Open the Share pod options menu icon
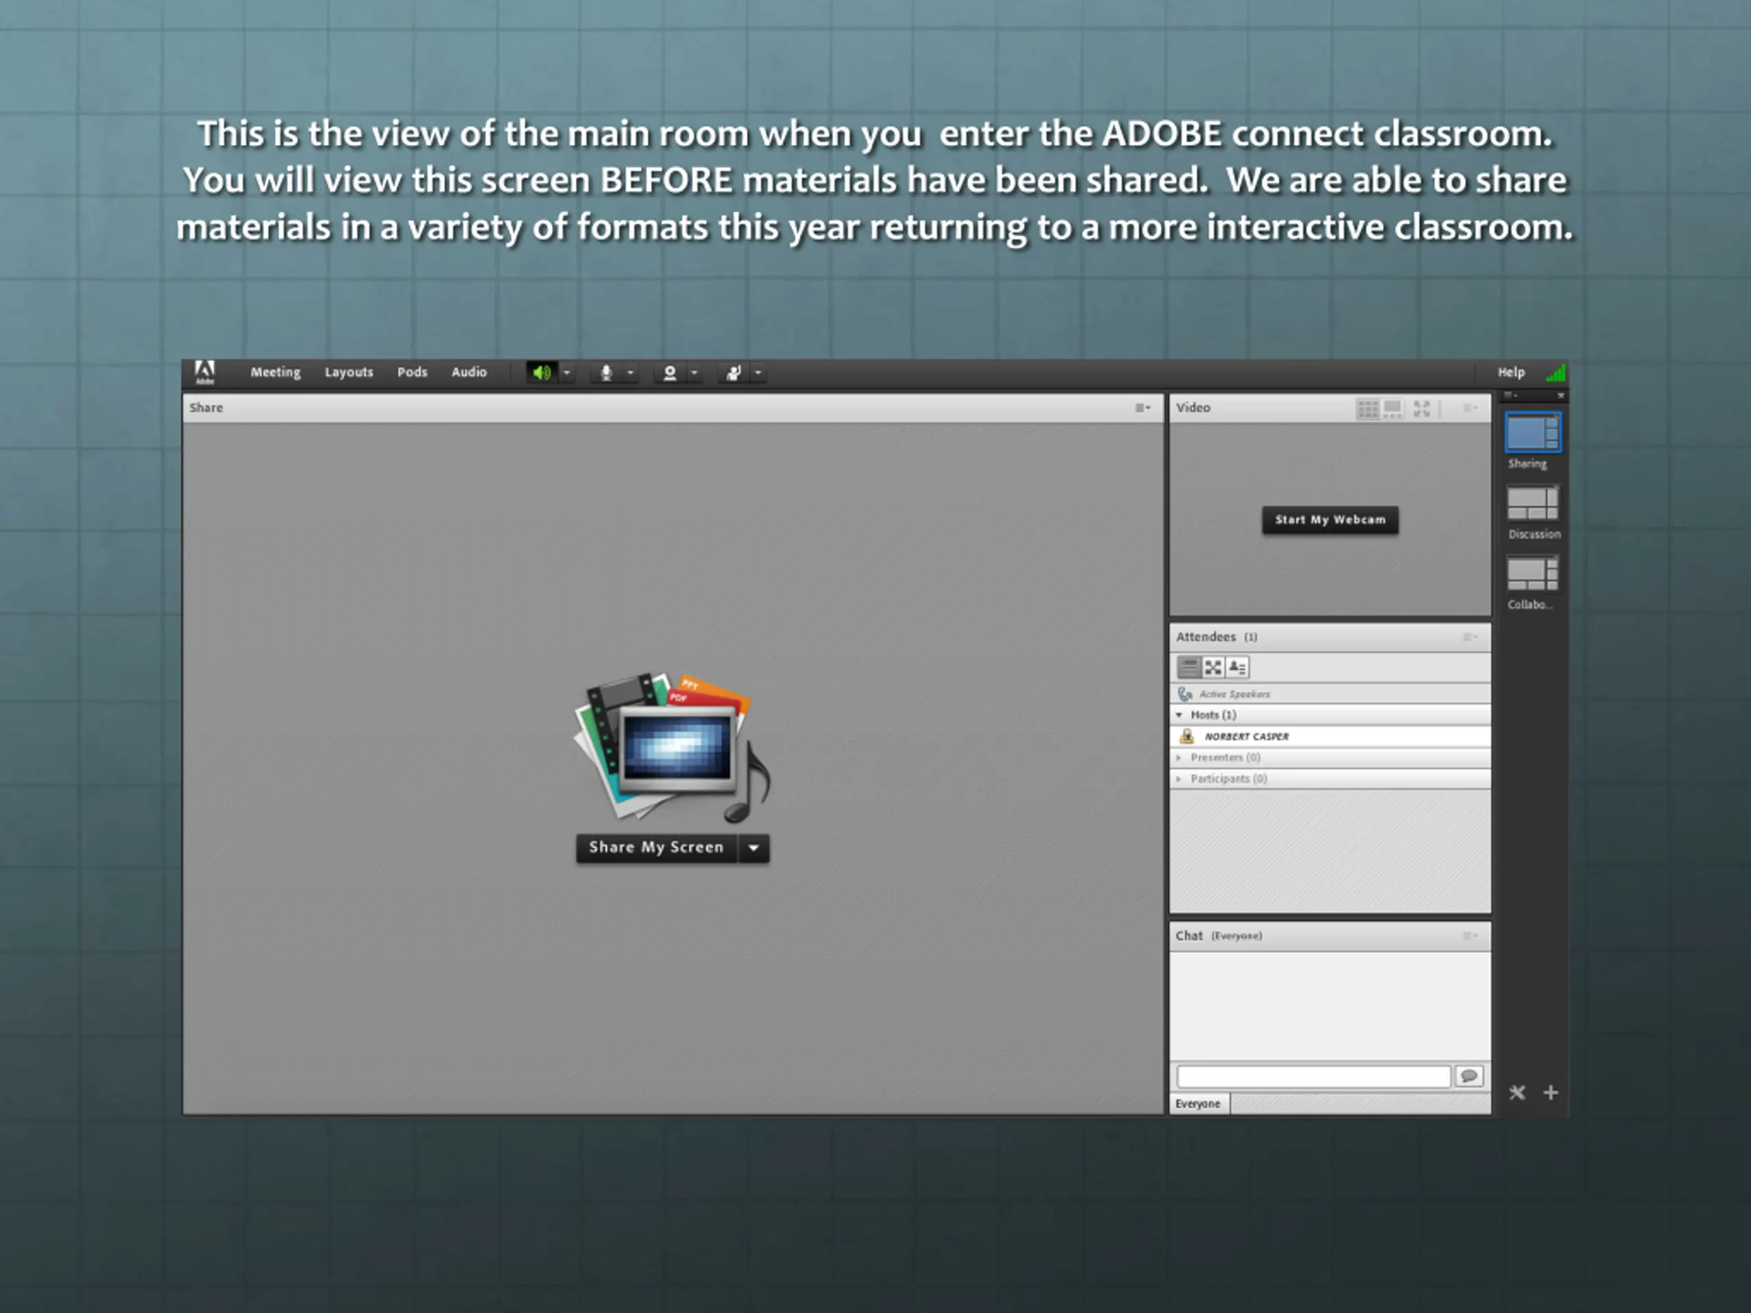The image size is (1751, 1313). coord(1142,408)
